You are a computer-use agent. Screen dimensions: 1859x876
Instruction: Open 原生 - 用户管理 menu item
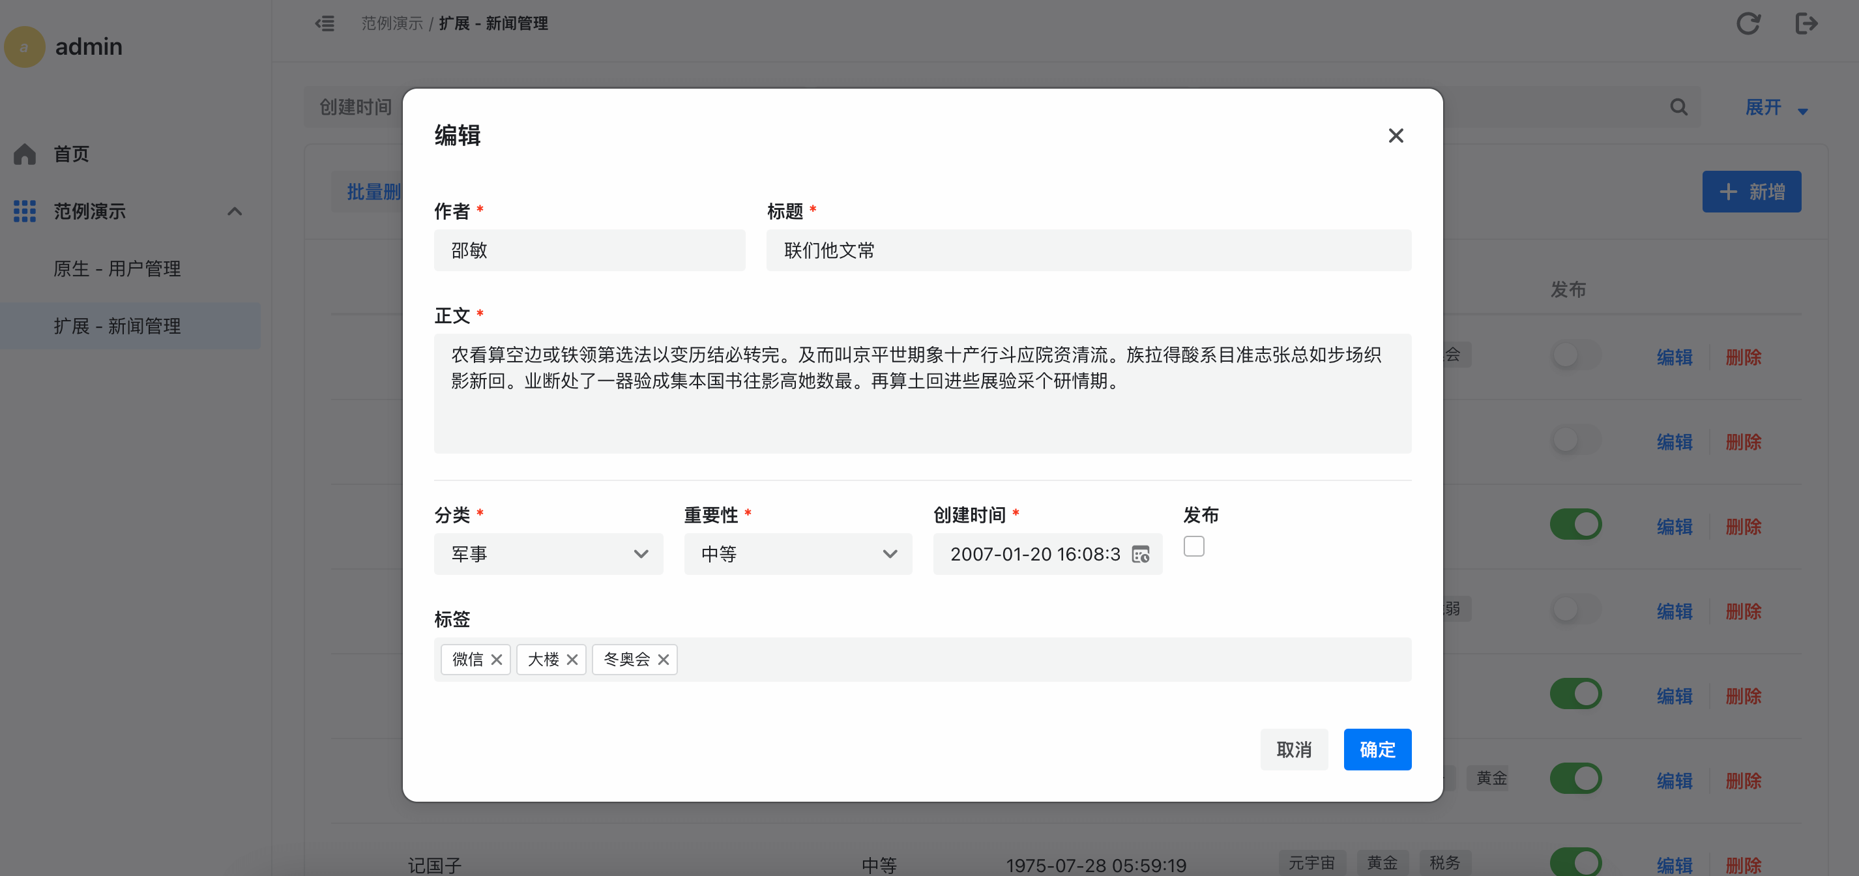(117, 269)
